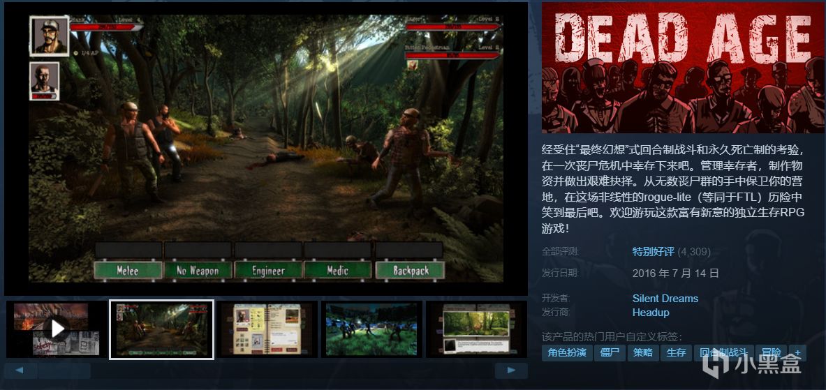View the night zombie field thumbnail
Viewport: 826px width, 390px height.
[x=371, y=329]
